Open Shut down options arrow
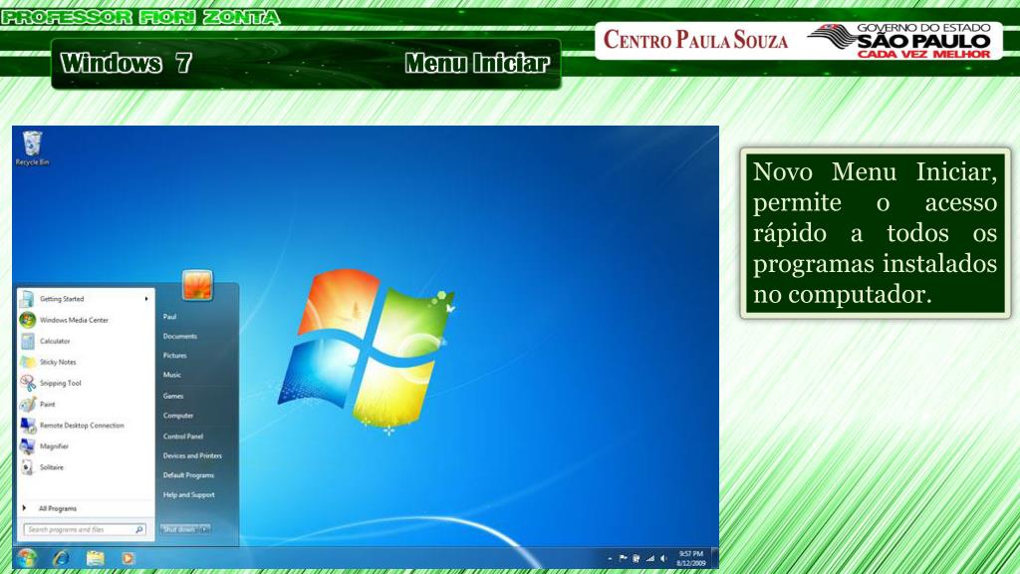The image size is (1020, 574). [x=205, y=529]
